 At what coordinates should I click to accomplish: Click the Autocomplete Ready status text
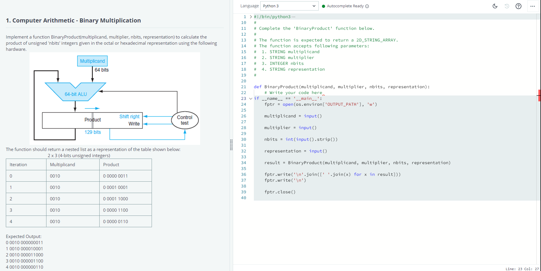[345, 6]
